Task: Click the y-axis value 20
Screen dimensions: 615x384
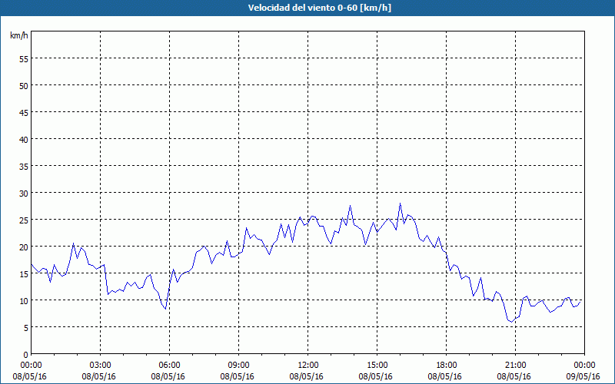Action: pyautogui.click(x=24, y=247)
